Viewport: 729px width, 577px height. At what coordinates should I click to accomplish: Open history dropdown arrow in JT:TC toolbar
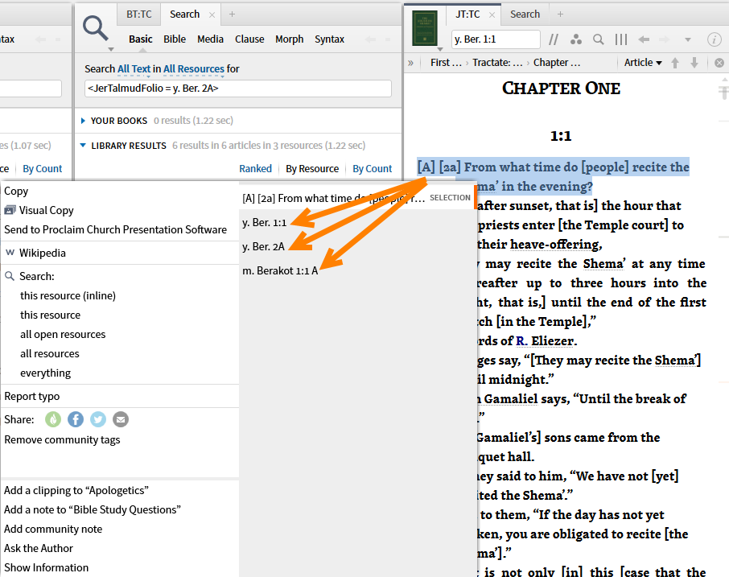pyautogui.click(x=688, y=39)
